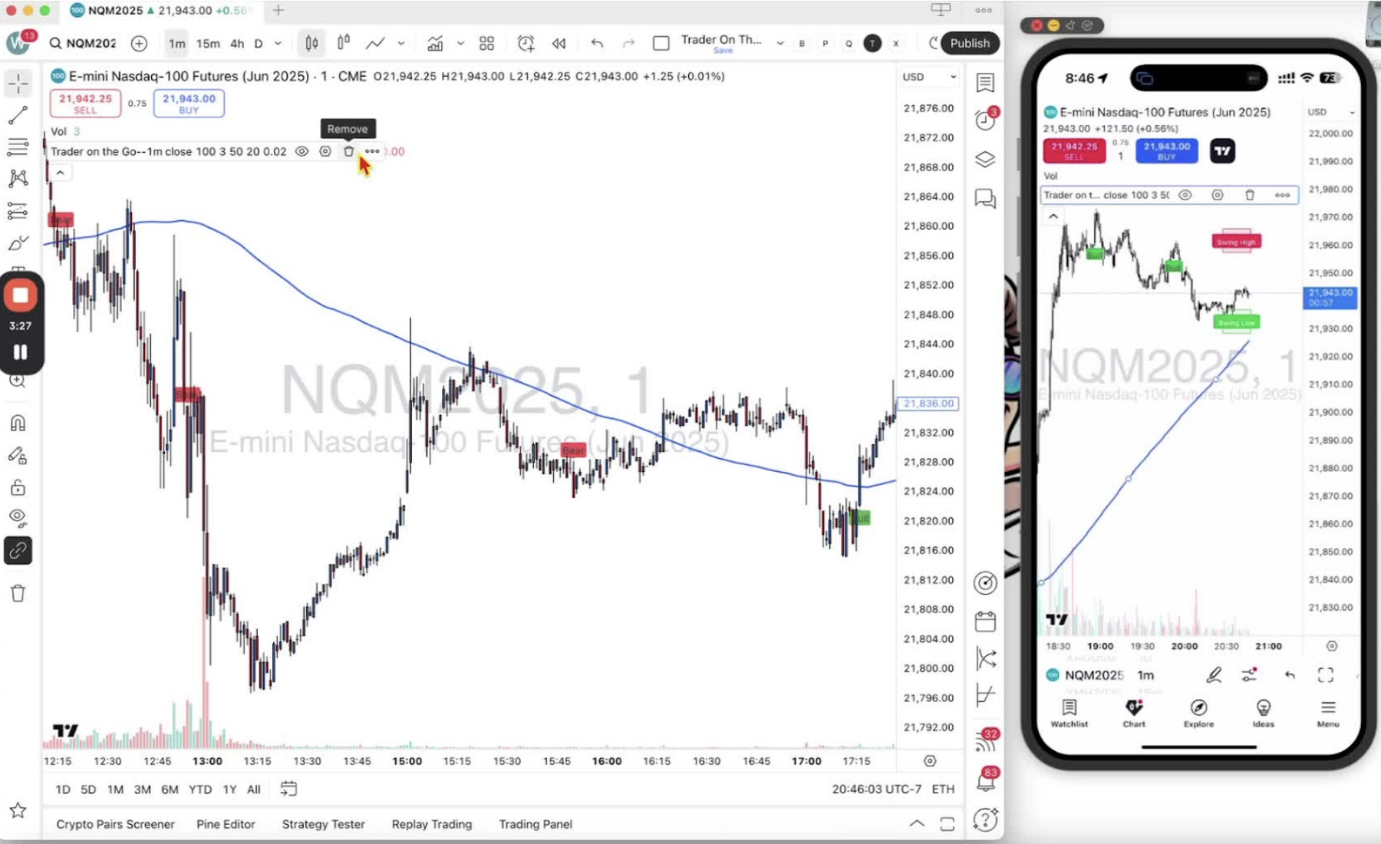1381x844 pixels.
Task: Open the indicators menu
Action: click(x=435, y=43)
